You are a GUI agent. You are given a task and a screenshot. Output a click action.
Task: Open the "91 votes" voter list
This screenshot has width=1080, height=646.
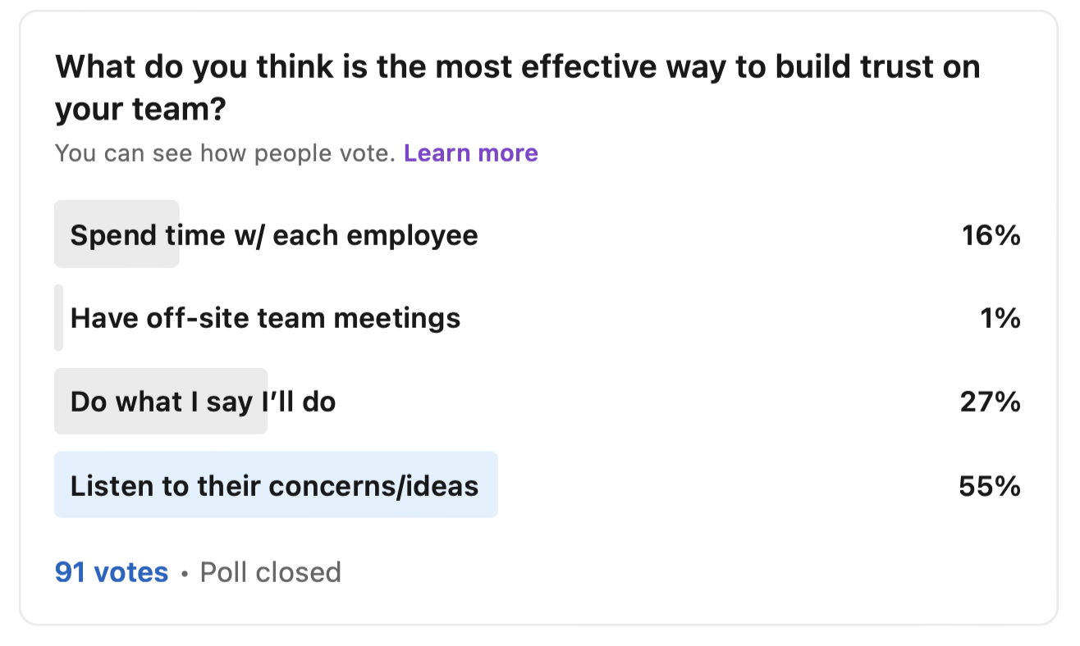[112, 571]
